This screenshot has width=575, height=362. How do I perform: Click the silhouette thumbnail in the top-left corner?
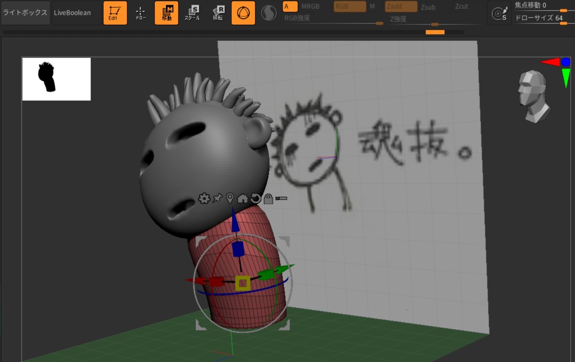tap(56, 79)
